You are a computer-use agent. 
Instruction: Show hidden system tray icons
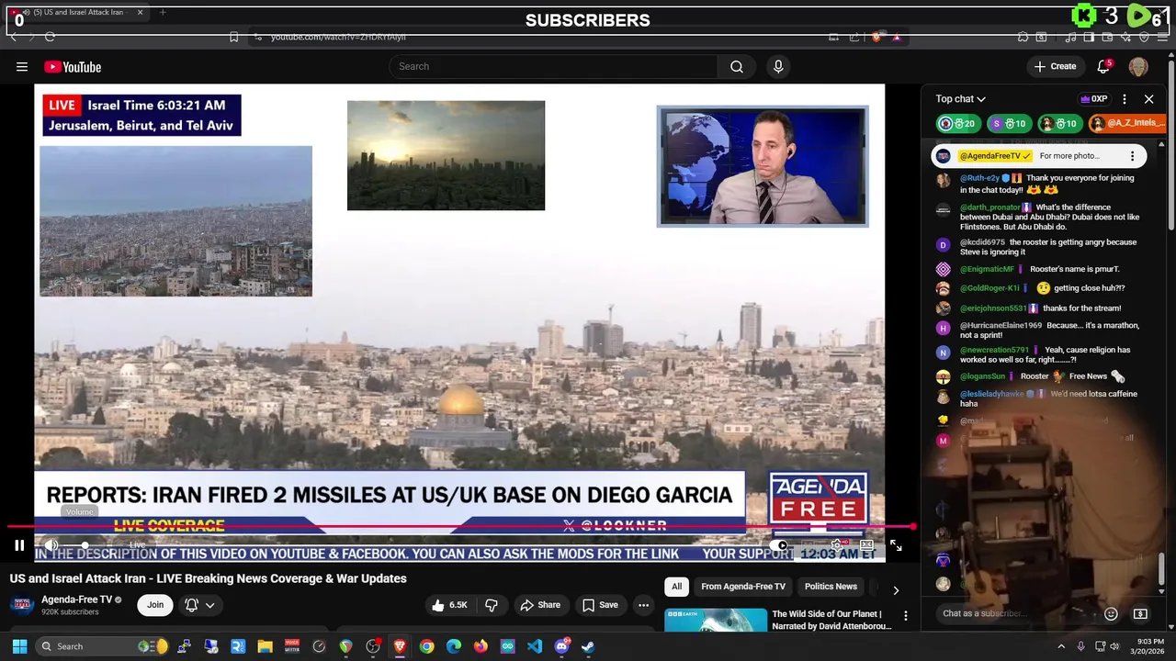click(1061, 646)
